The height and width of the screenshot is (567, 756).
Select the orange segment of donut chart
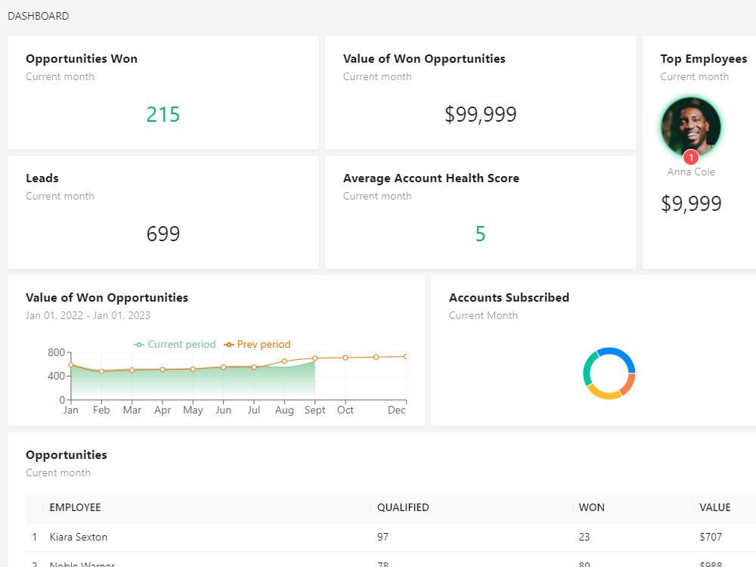628,385
